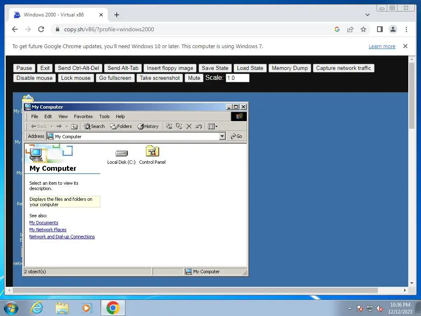Screen dimensions: 421x316
Task: Open the Help menu
Action: click(x=120, y=116)
